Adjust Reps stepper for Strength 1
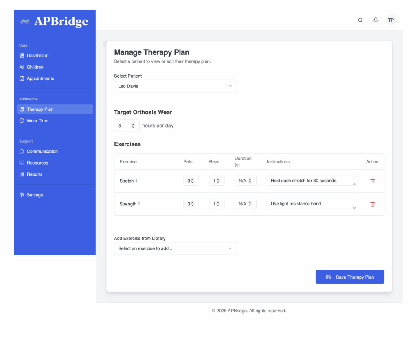Image resolution: width=417 pixels, height=344 pixels. (218, 204)
